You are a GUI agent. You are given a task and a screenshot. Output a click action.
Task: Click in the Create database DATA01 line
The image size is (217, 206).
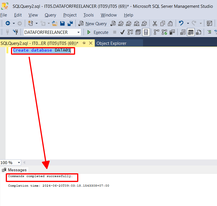(x=42, y=50)
